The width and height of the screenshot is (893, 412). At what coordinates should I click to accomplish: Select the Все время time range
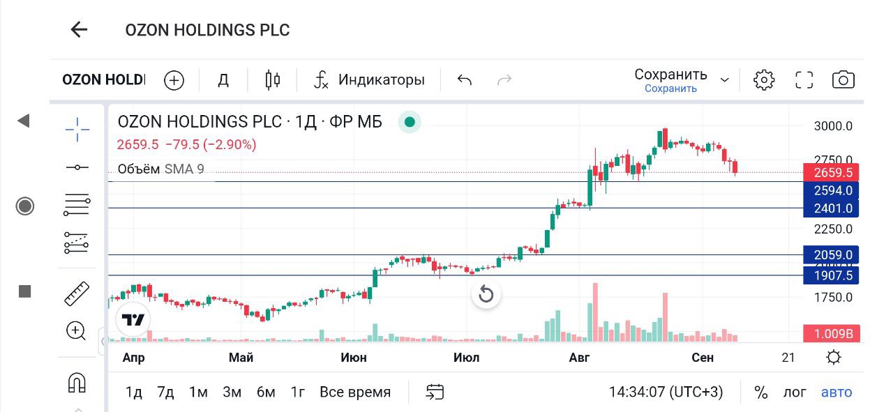(355, 392)
